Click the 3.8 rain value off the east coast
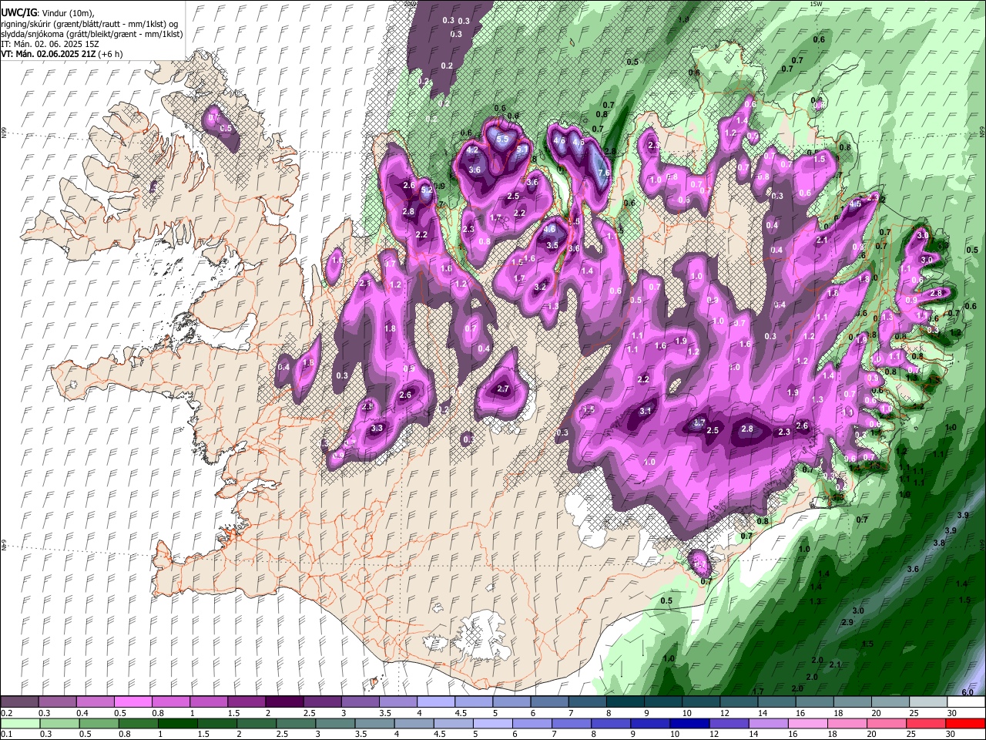Viewport: 986px width, 740px height. [x=939, y=543]
